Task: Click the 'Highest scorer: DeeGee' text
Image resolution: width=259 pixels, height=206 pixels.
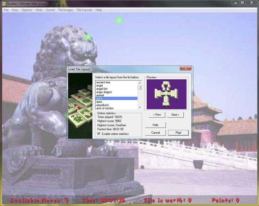Action: pos(111,125)
